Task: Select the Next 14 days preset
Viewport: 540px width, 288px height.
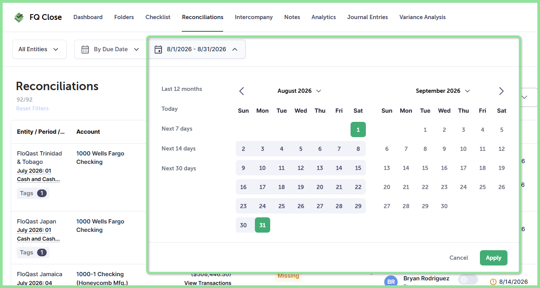Action: point(178,149)
